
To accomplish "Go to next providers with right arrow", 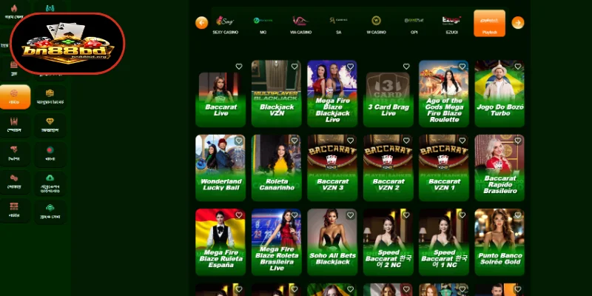I will tap(518, 23).
